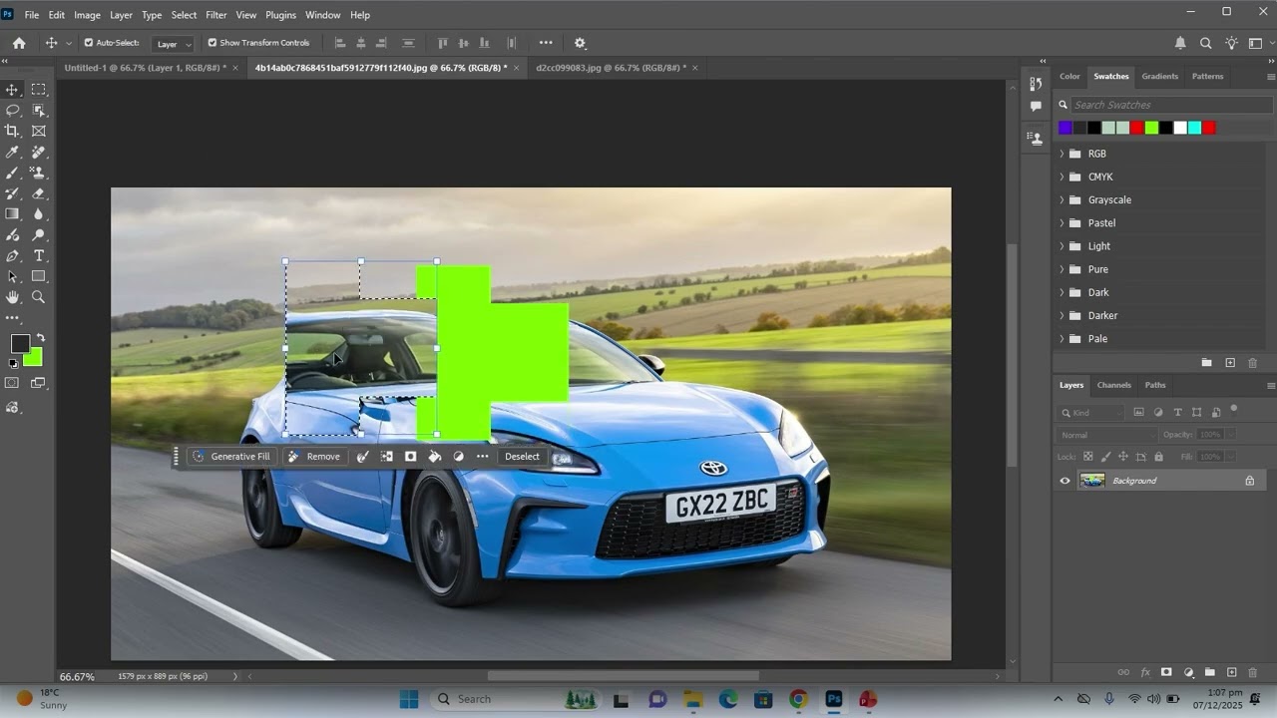Image resolution: width=1277 pixels, height=718 pixels.
Task: Select the Path Selection tool
Action: tap(13, 276)
